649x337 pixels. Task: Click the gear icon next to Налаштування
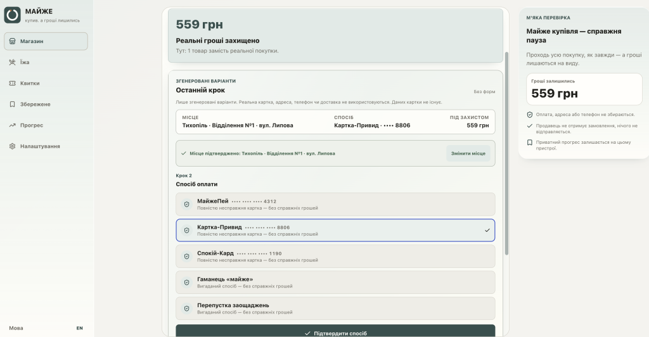click(13, 146)
